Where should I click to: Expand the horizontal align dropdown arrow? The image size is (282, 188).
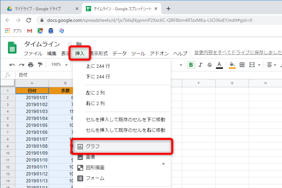click(275, 65)
